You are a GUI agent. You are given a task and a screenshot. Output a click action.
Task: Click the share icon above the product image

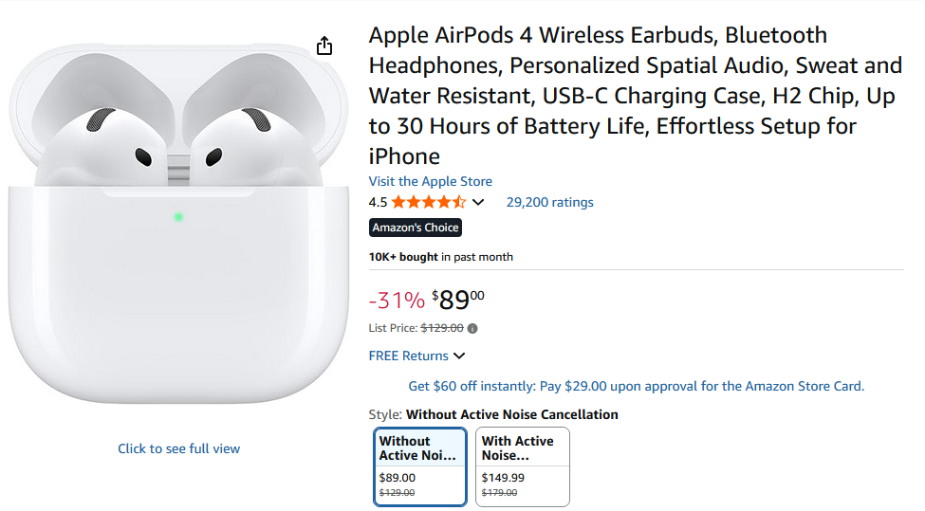[x=324, y=46]
